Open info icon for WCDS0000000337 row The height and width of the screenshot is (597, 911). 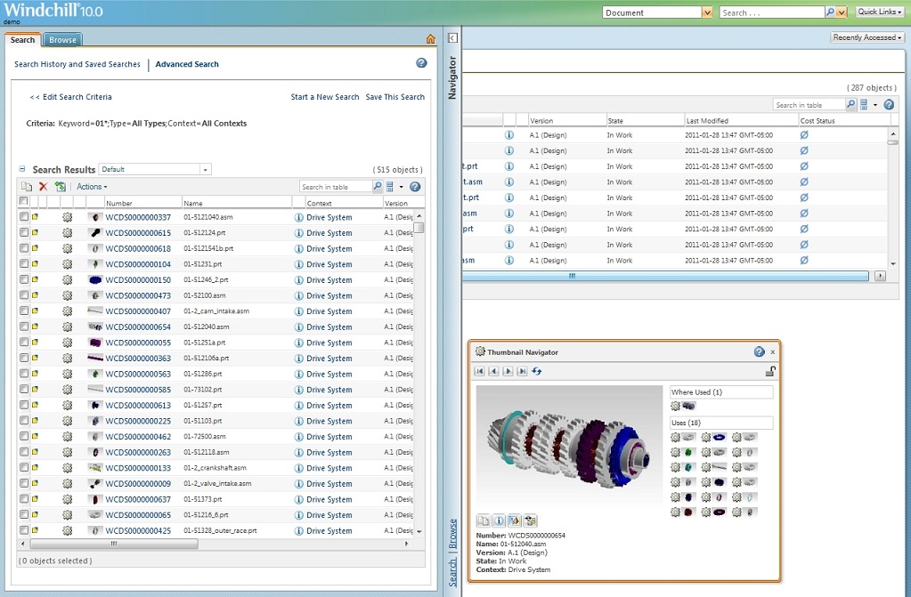(299, 217)
